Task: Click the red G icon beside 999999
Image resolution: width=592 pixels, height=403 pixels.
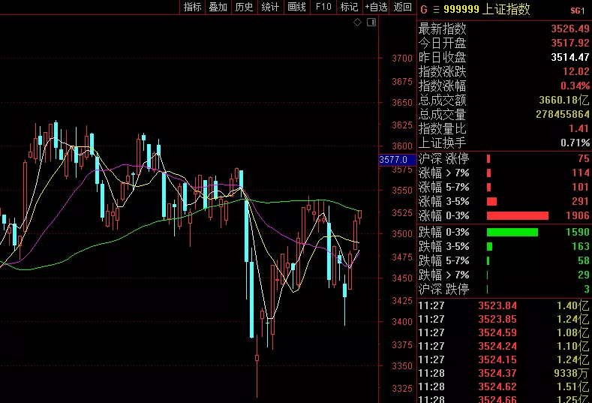Action: point(424,10)
